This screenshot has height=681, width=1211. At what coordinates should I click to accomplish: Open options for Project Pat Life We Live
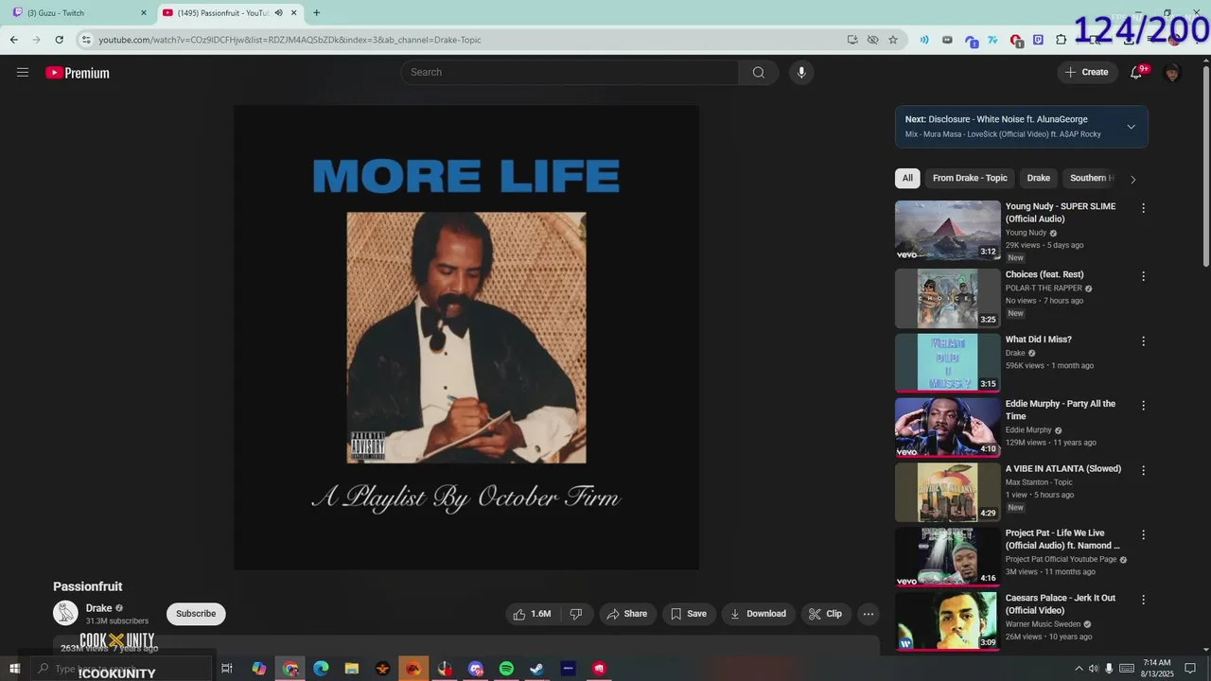click(x=1143, y=534)
